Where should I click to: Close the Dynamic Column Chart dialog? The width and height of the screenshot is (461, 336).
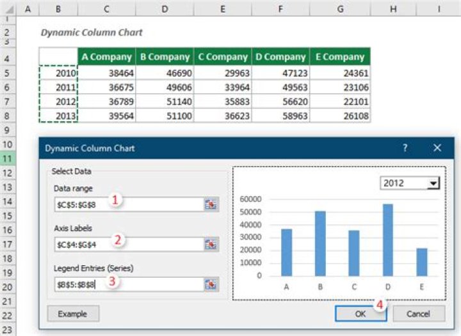tap(437, 148)
